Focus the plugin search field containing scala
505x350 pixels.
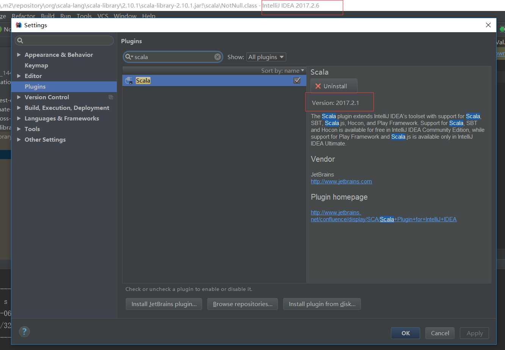[x=173, y=57]
